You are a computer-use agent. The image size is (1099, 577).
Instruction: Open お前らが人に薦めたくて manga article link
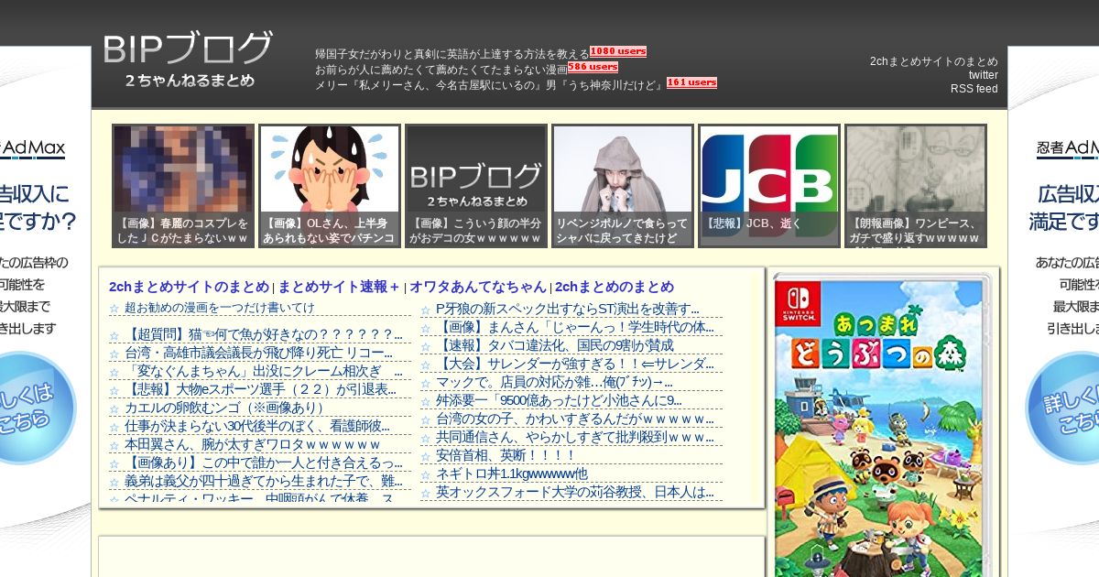pyautogui.click(x=441, y=69)
